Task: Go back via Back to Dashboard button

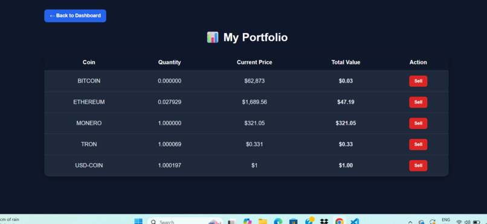Action: [75, 16]
